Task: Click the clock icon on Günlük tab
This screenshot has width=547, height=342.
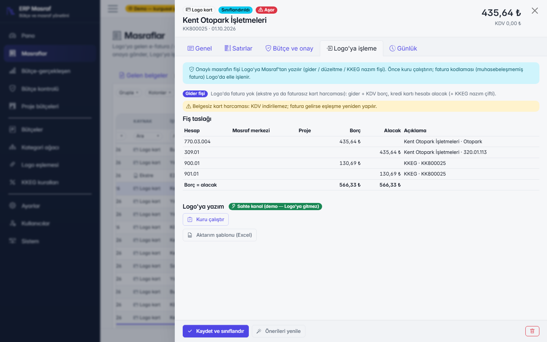Action: coord(392,48)
